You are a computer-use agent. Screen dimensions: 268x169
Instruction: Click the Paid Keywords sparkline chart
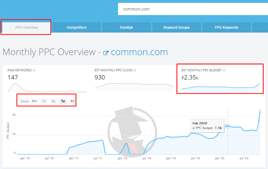tap(47, 88)
